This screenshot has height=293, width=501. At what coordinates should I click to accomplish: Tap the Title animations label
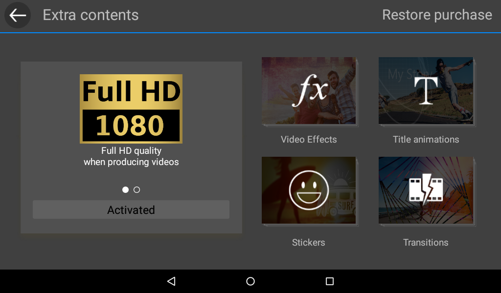(426, 139)
